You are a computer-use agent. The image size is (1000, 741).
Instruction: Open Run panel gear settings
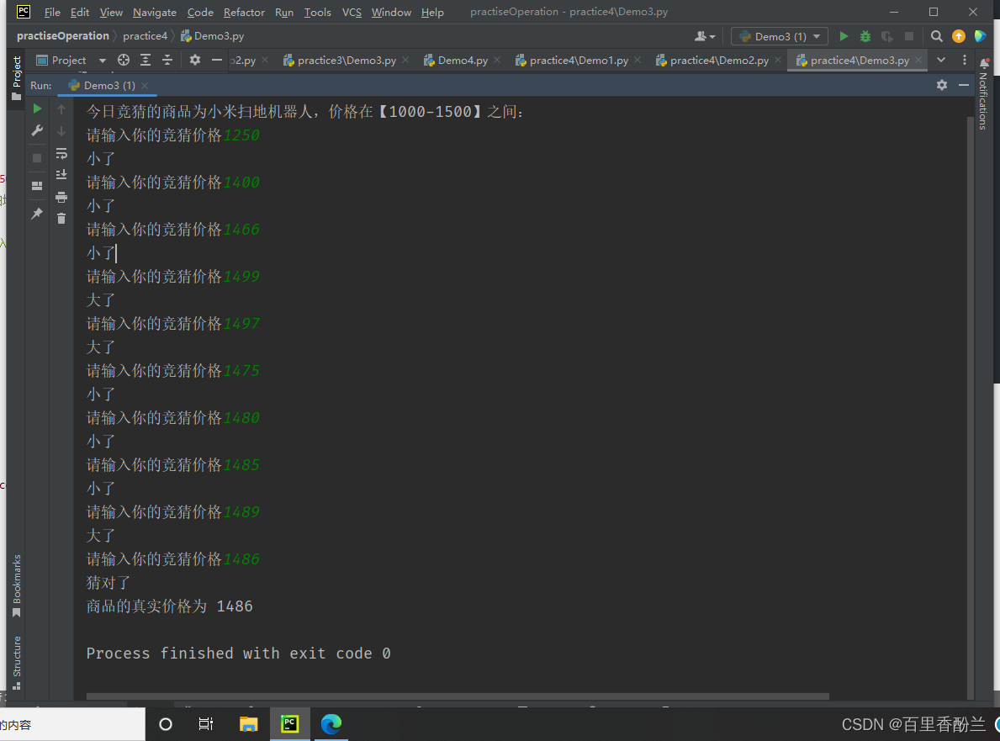pos(942,85)
